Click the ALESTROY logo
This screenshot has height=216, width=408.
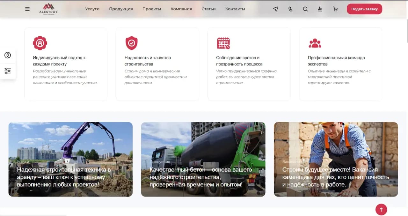[48, 9]
